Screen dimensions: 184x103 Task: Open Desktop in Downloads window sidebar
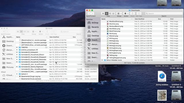[93, 36]
